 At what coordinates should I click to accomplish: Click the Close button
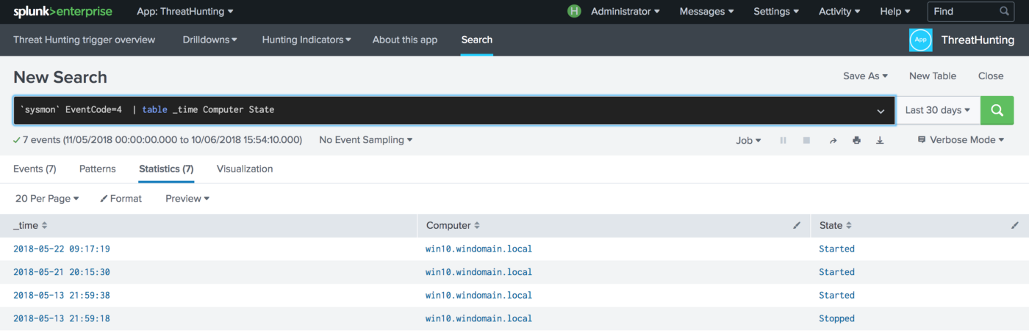point(991,76)
